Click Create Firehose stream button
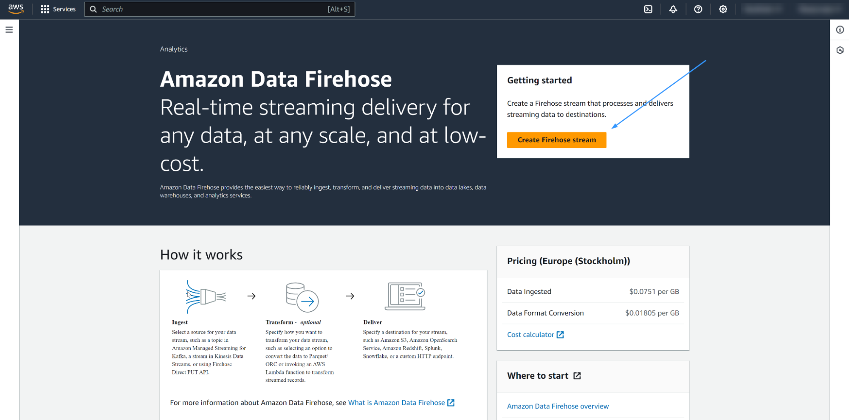Screen dimensions: 849x420 pos(556,140)
